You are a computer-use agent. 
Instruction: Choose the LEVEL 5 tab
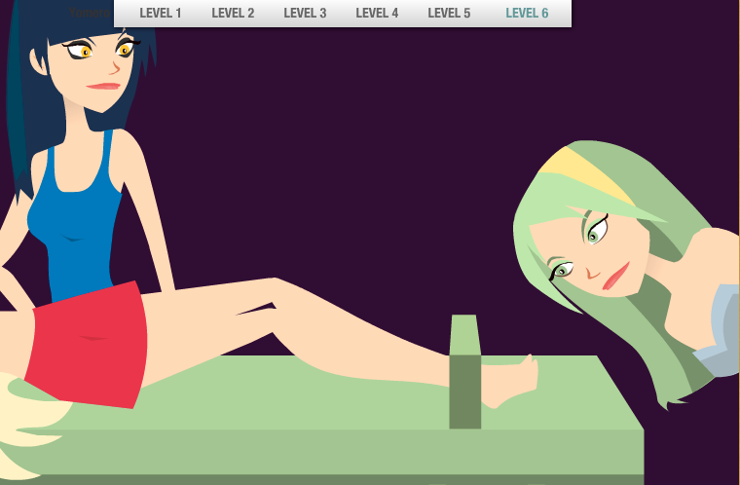(x=449, y=14)
